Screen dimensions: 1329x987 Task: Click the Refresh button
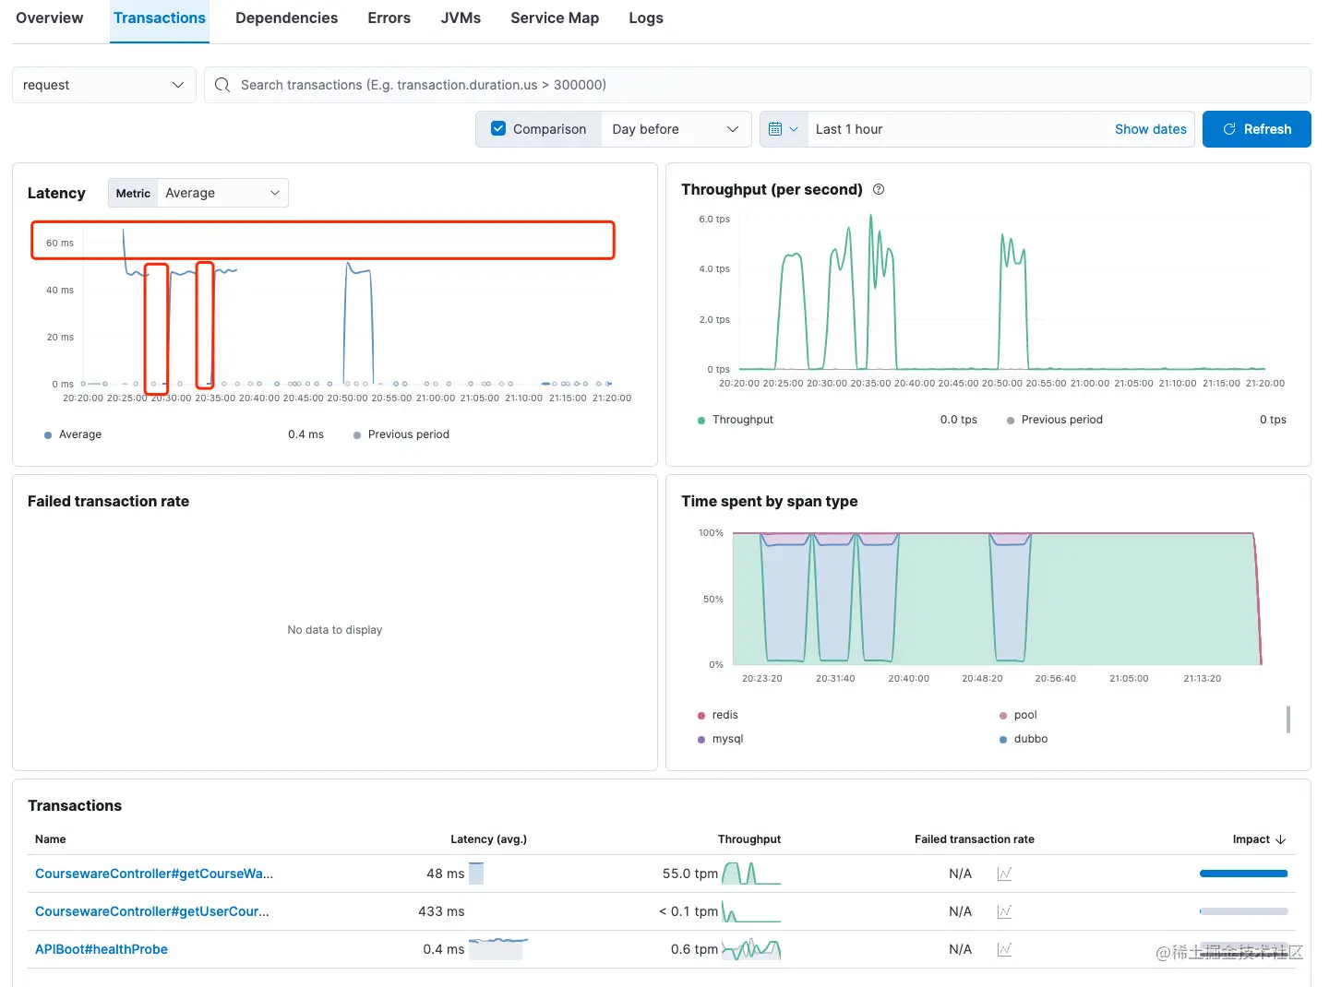(x=1257, y=129)
